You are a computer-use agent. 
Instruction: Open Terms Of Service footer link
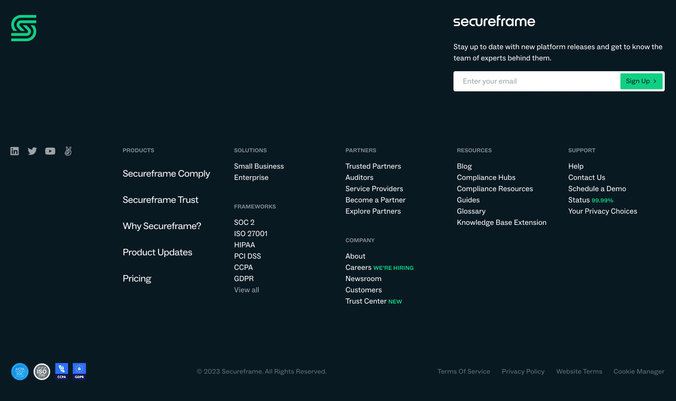[x=464, y=371]
